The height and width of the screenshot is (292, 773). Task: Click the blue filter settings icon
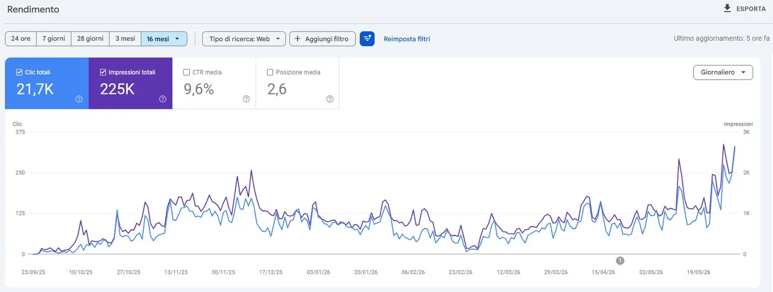[x=367, y=39]
